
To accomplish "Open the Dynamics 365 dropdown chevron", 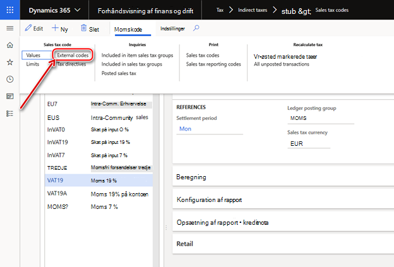I will pos(78,10).
